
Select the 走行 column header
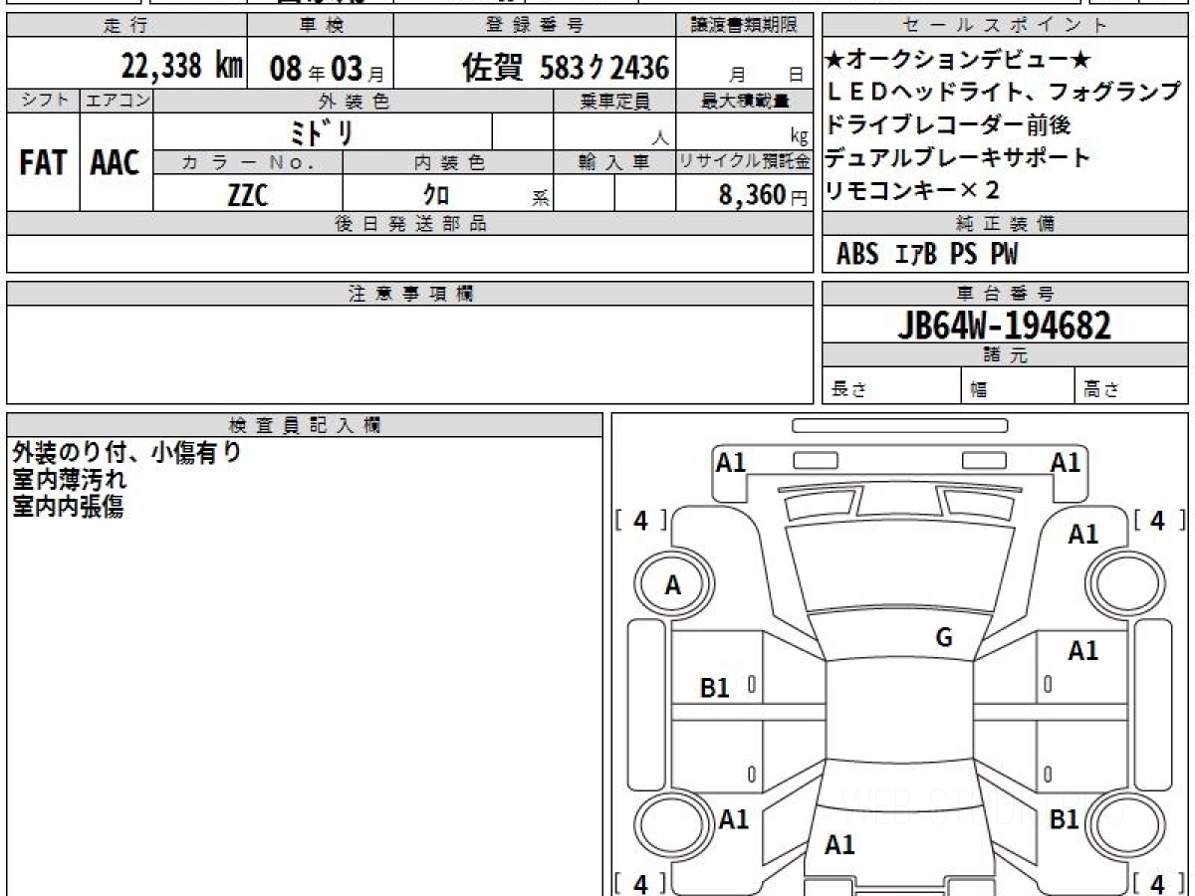pos(125,26)
